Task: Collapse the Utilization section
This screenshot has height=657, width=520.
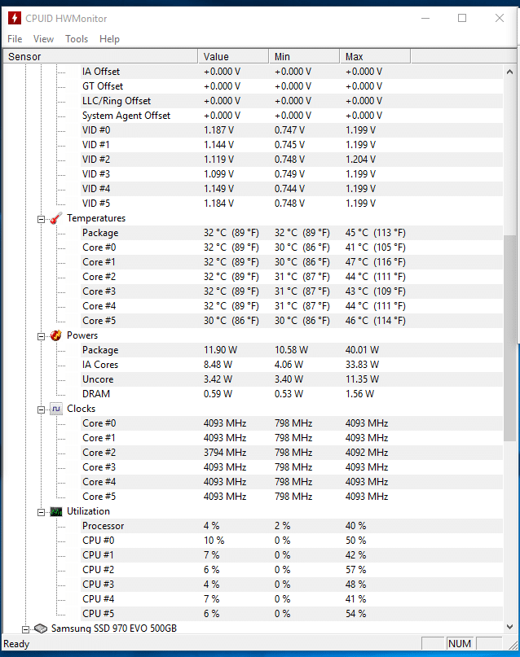Action: click(41, 511)
